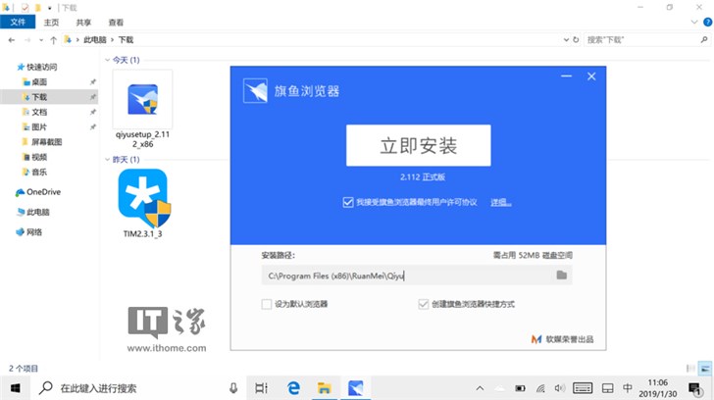This screenshot has height=400, width=714.
Task: Select OneDrive in the navigation pane
Action: (38, 192)
